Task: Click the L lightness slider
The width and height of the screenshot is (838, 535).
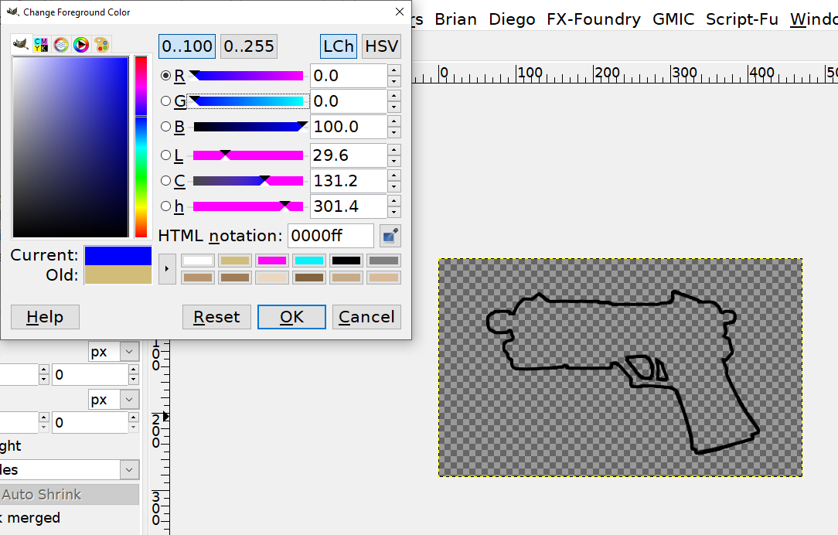Action: coord(248,155)
